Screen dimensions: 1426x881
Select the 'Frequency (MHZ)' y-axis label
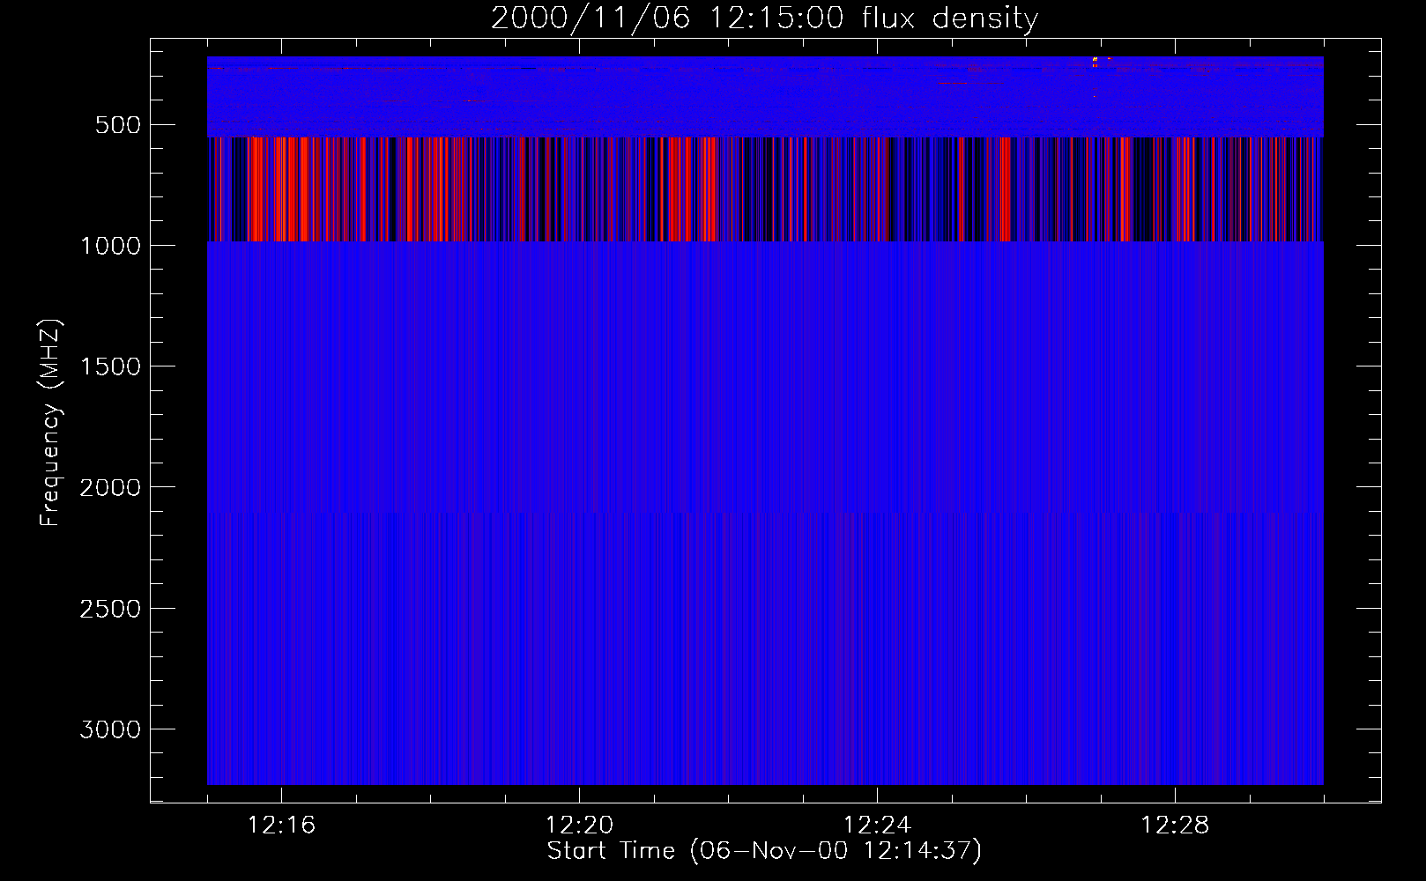[x=50, y=424]
